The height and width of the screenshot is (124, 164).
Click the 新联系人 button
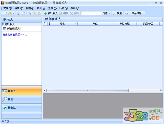click(51, 13)
